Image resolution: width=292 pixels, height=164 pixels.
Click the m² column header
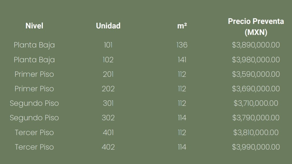point(182,26)
